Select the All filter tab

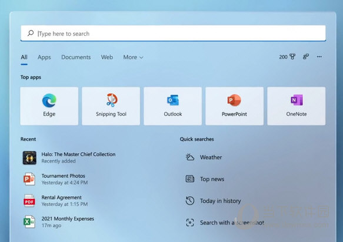(x=24, y=57)
